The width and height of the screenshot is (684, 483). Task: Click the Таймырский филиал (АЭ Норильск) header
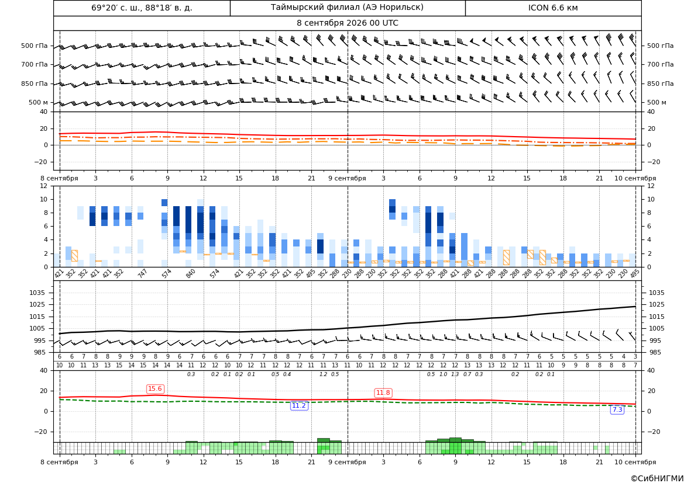coord(347,8)
